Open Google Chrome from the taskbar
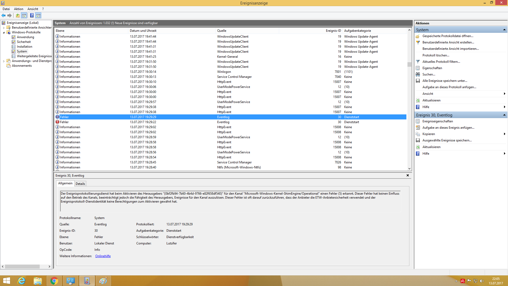The height and width of the screenshot is (286, 508). click(x=54, y=281)
